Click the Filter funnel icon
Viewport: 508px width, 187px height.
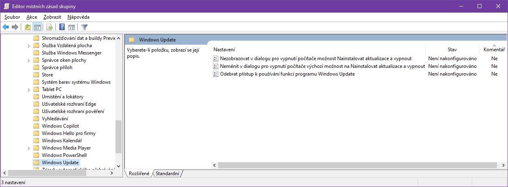coord(84,27)
